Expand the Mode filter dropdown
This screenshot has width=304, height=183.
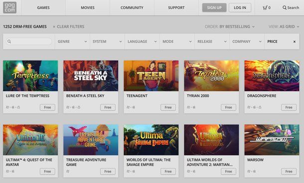[177, 41]
